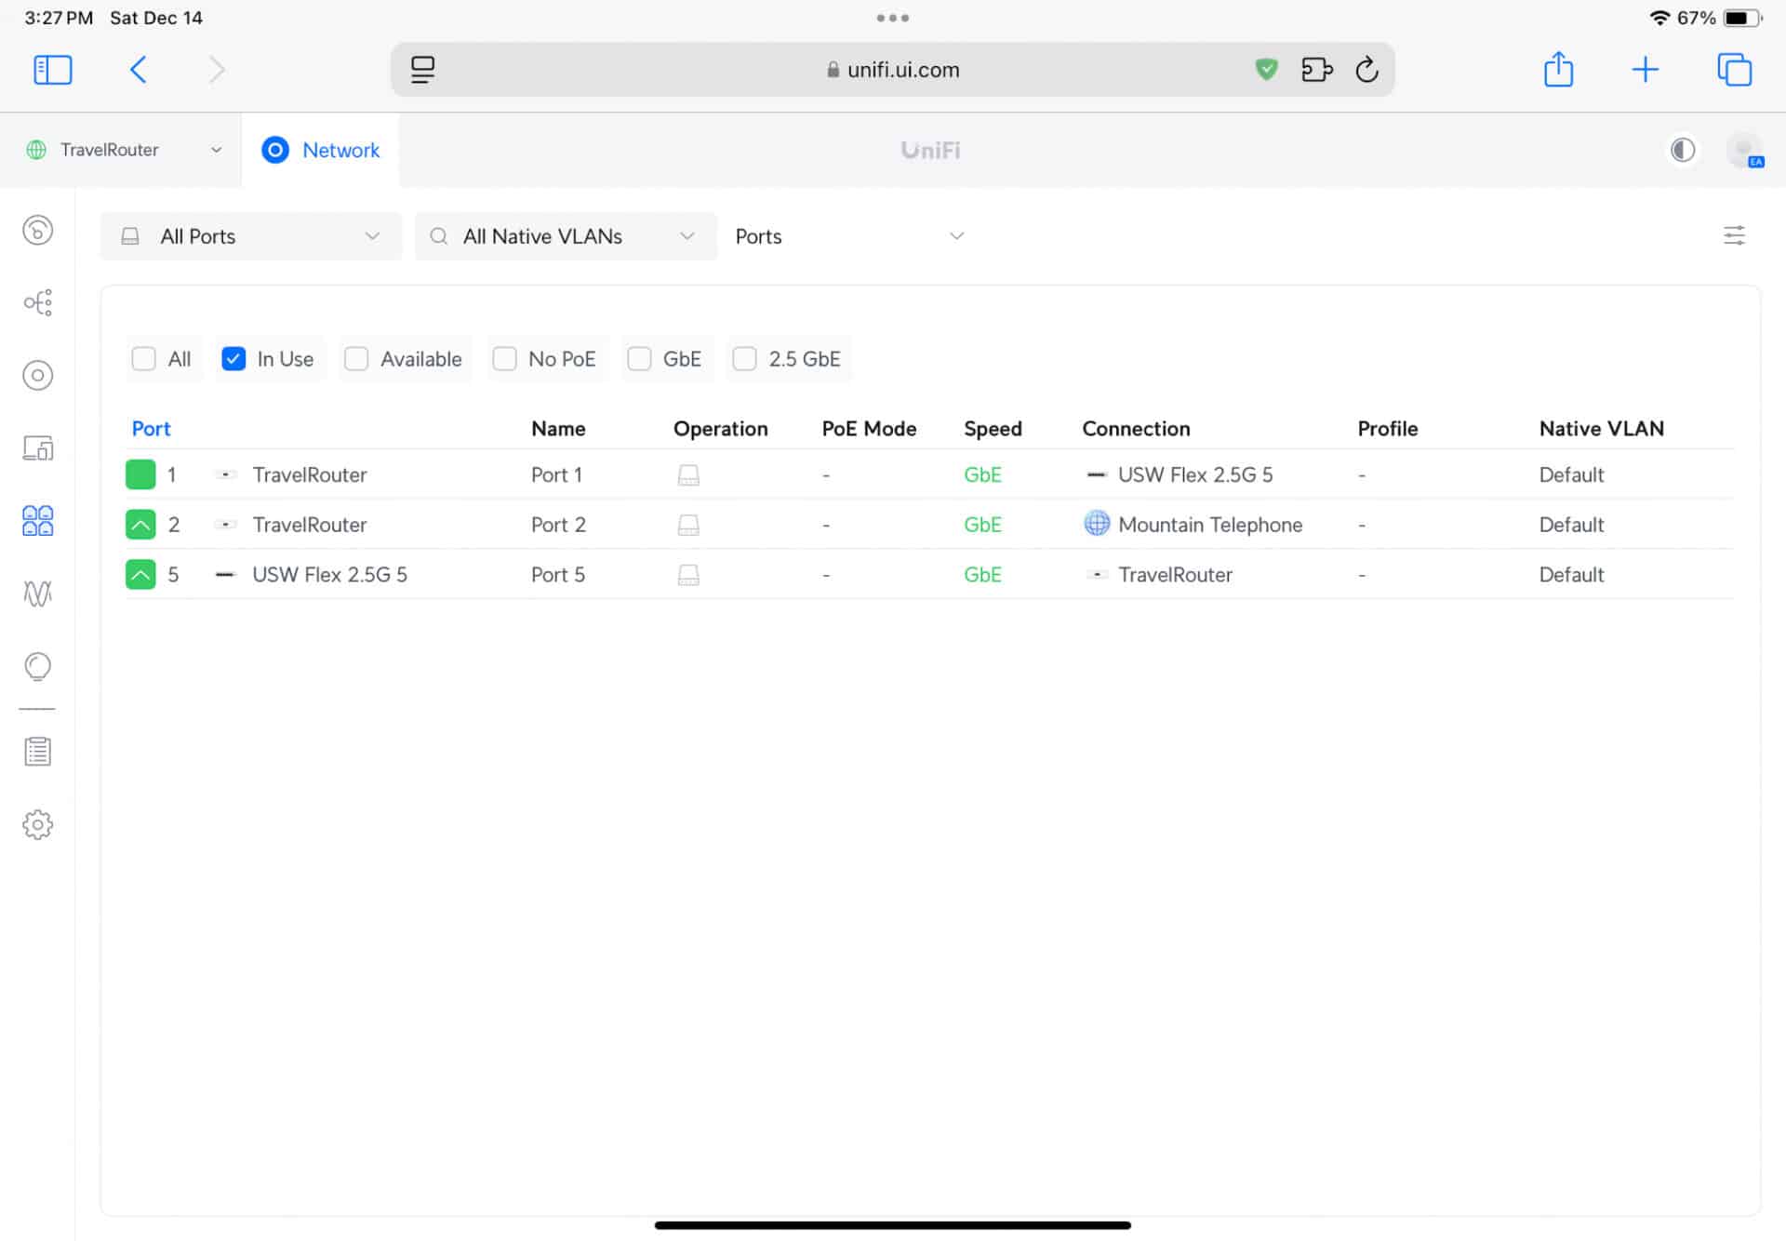Open the Dashboard sidebar icon
Viewport: 1786px width, 1241px height.
pos(38,230)
